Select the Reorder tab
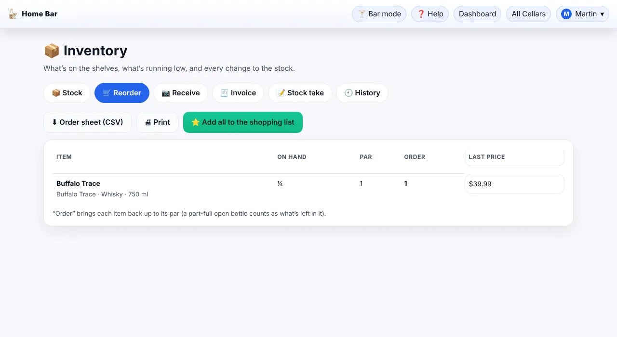This screenshot has width=617, height=337. [x=122, y=93]
